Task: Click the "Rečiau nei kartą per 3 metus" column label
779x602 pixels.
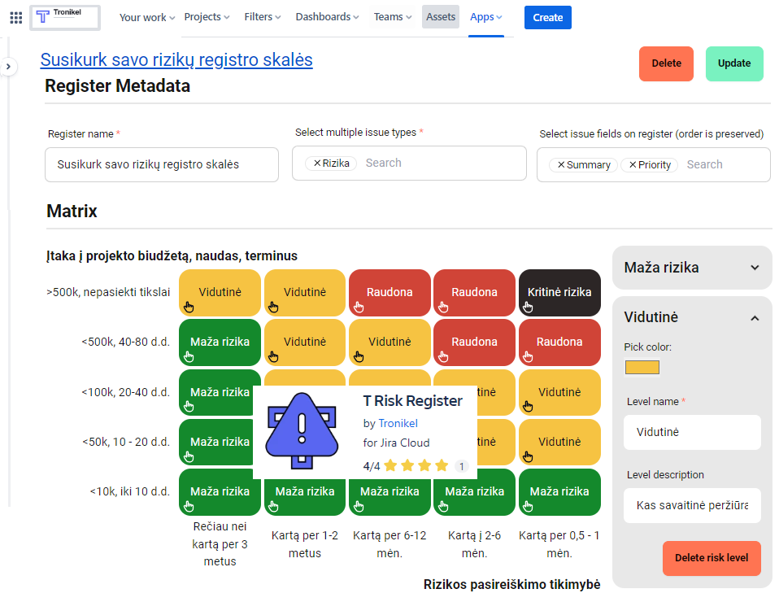Action: tap(220, 544)
